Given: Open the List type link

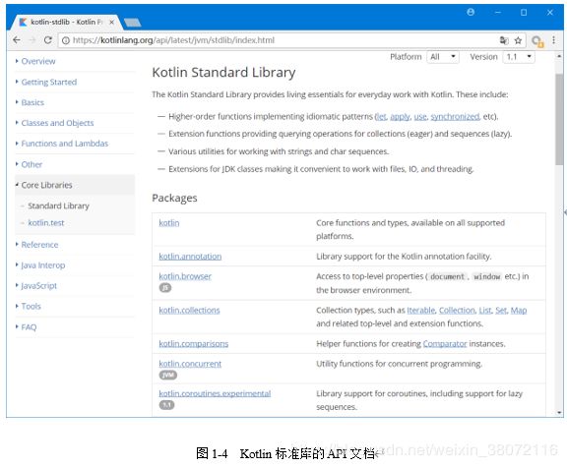Looking at the screenshot, I should [x=485, y=311].
